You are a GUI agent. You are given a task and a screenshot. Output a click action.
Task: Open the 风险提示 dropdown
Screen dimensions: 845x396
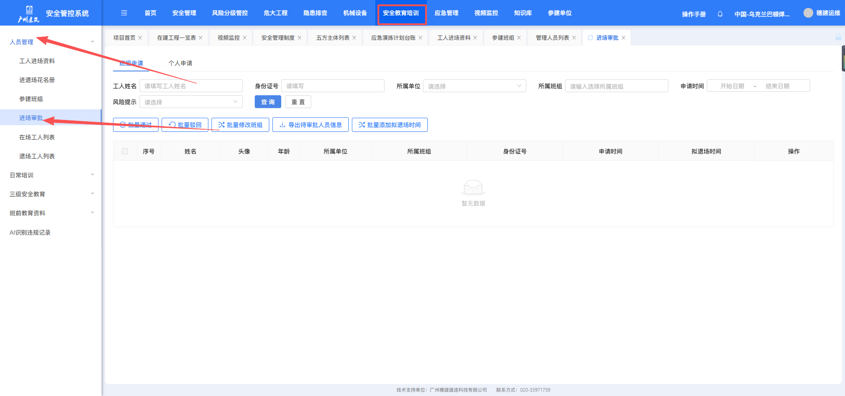[191, 102]
